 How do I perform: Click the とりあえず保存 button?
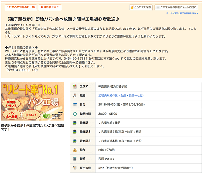click(x=141, y=7)
